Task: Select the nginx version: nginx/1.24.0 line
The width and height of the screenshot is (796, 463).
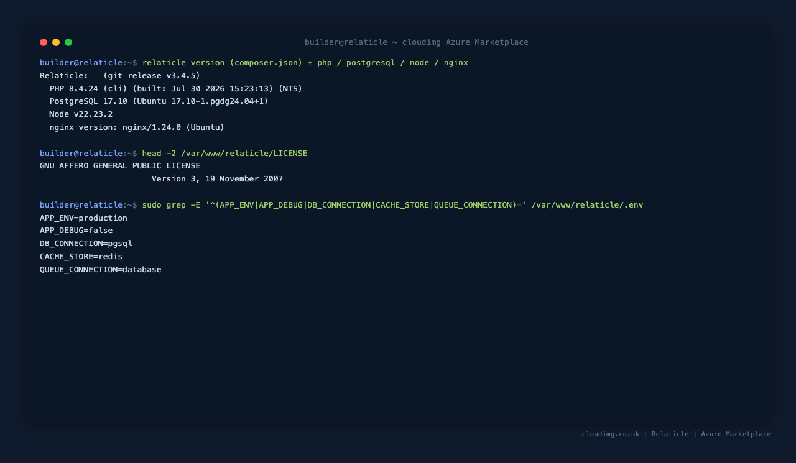Action: point(137,127)
